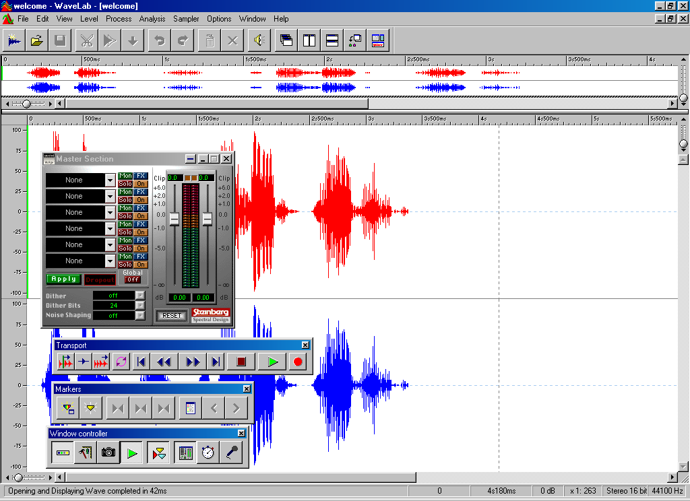Image resolution: width=690 pixels, height=501 pixels.
Task: Open the first effect slot None dropdown
Action: tap(110, 180)
